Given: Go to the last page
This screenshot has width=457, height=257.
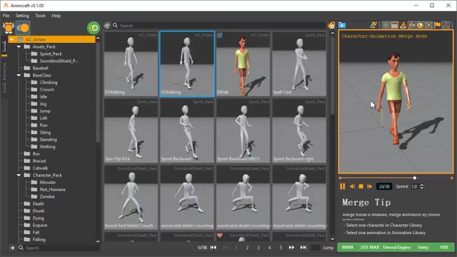Looking at the screenshot, I should pyautogui.click(x=303, y=247).
